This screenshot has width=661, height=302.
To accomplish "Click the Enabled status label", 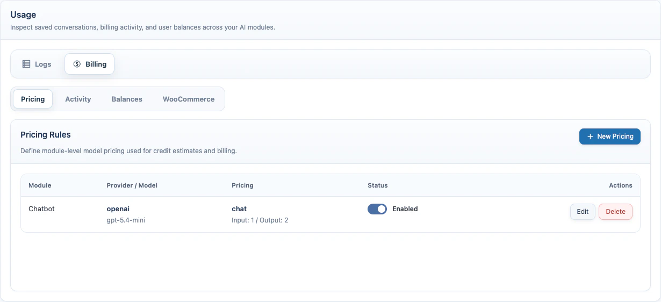I will click(405, 209).
